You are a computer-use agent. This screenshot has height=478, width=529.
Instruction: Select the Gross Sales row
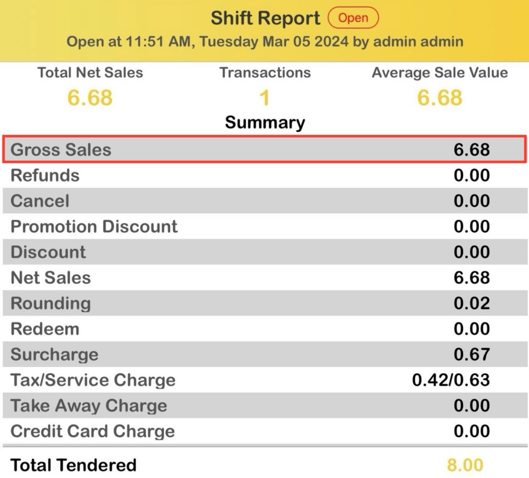(264, 150)
